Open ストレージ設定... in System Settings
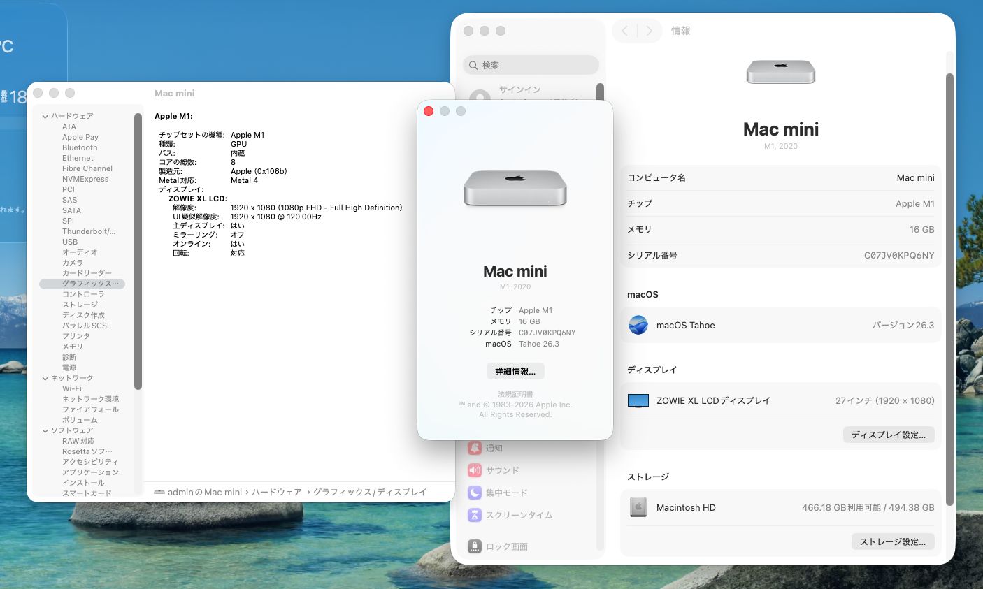This screenshot has height=589, width=983. click(x=893, y=541)
